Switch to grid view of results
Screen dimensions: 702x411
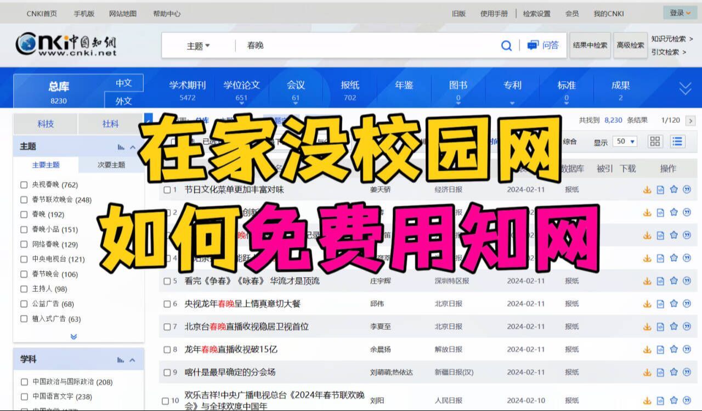click(655, 142)
